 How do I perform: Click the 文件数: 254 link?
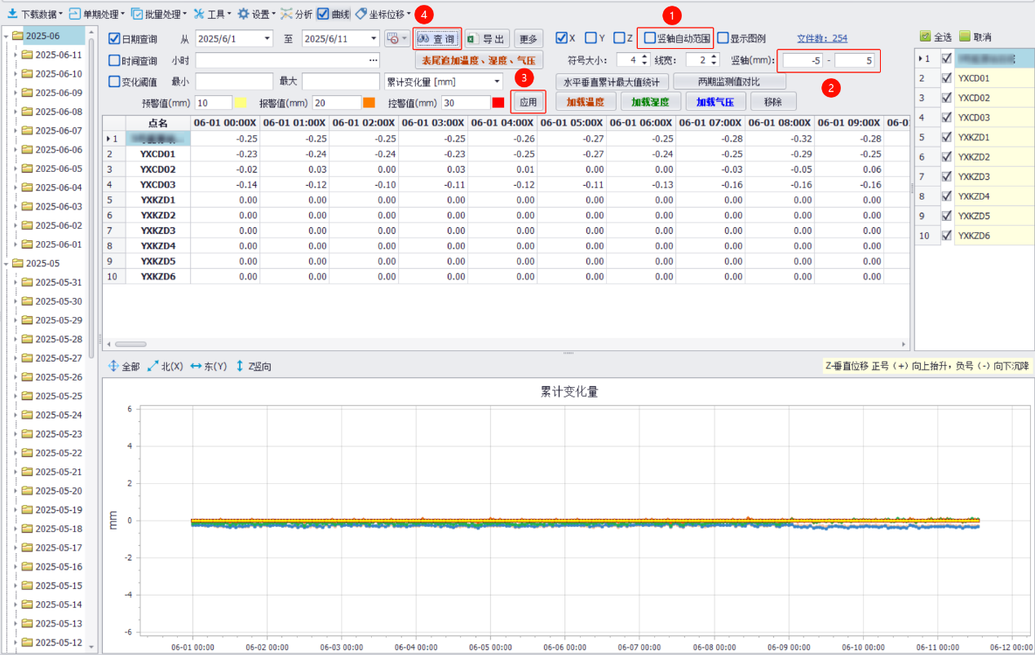pyautogui.click(x=821, y=38)
